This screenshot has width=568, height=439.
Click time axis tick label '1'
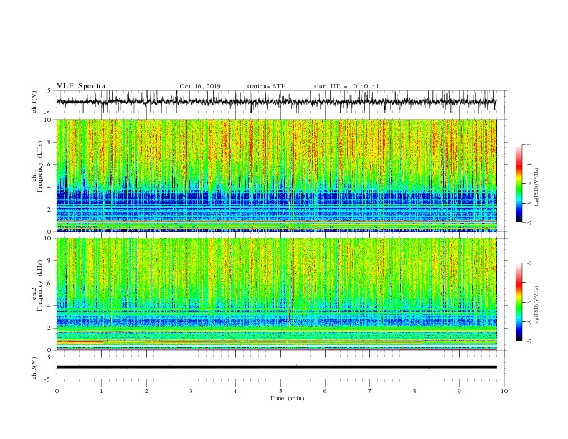coord(101,391)
